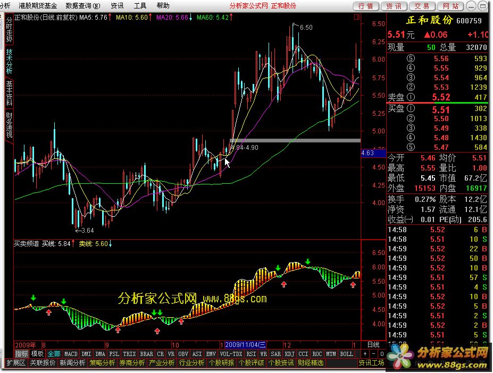Choose the DMI indicator
Viewport: 493px width, 373px height.
87,354
